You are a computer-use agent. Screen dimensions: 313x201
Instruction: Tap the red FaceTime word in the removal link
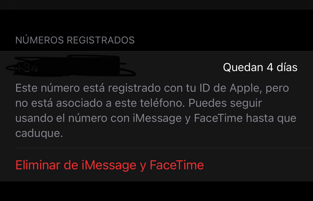click(177, 165)
